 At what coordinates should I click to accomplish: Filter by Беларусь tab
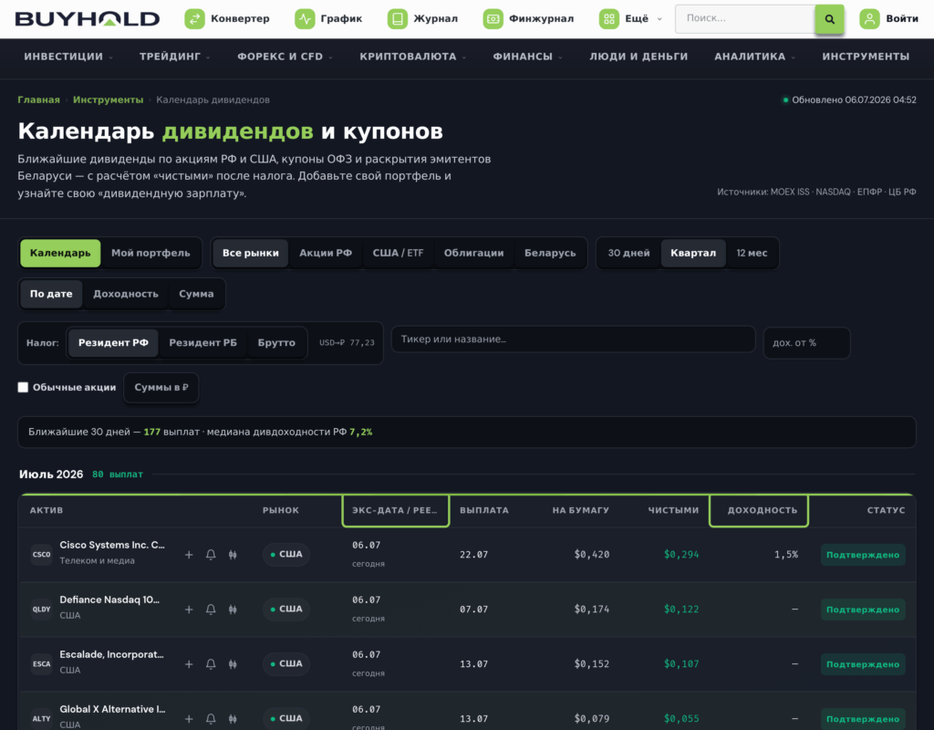(x=550, y=254)
